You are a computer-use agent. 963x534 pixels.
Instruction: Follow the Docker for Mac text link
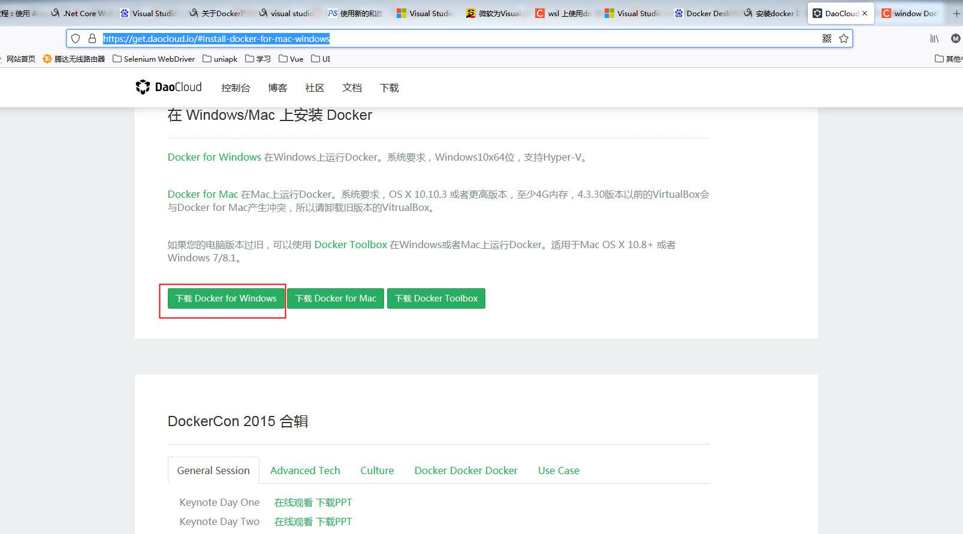tap(203, 194)
